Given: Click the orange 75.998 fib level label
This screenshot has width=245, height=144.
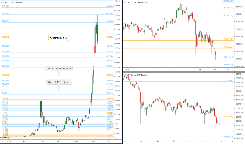Looking at the screenshot, I should coord(5,98).
